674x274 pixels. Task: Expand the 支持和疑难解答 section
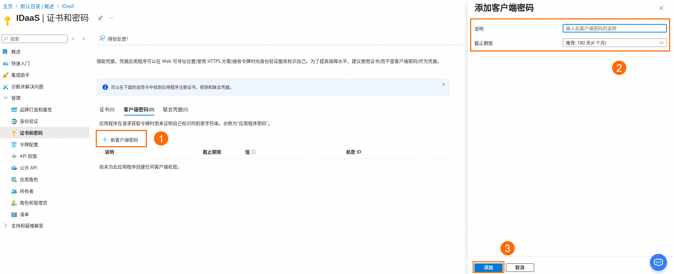[6, 226]
